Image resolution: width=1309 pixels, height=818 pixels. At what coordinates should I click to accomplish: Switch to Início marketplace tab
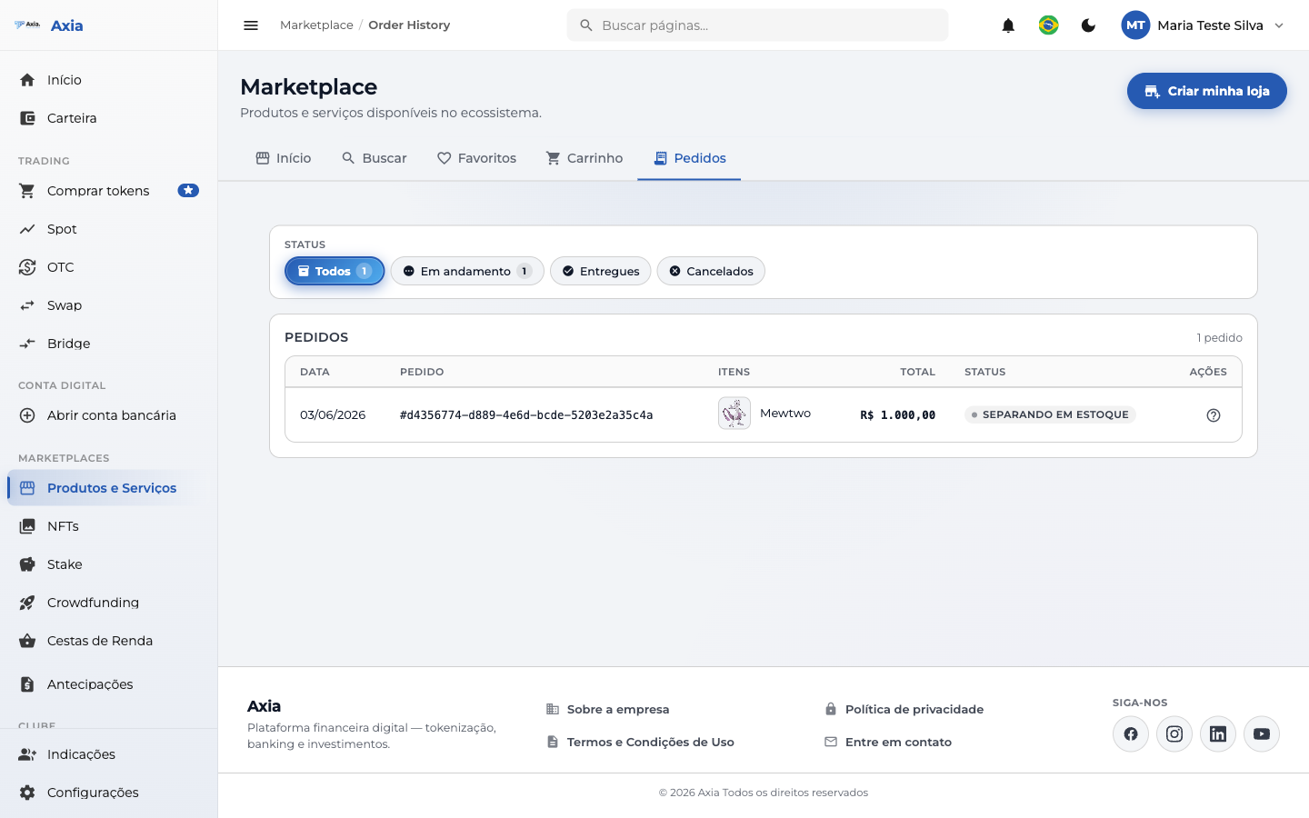coord(284,158)
